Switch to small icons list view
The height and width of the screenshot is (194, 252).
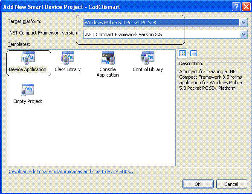(193, 53)
